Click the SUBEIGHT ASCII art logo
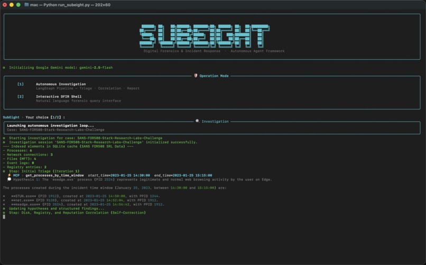This screenshot has height=265, width=426. click(205, 35)
